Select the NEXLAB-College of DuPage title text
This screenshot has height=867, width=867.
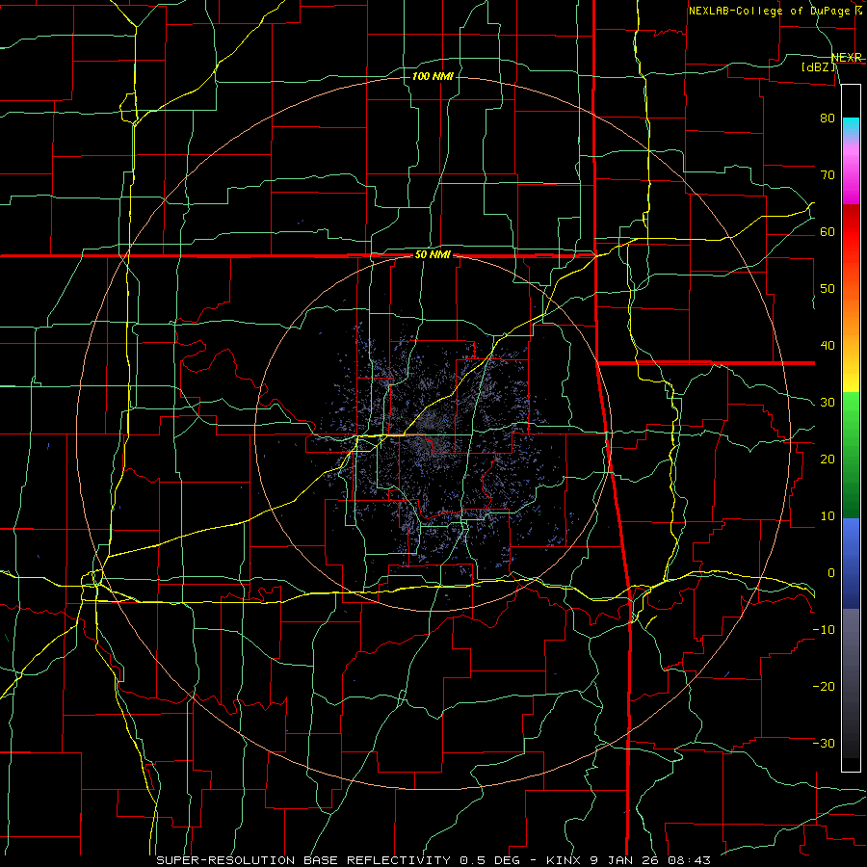click(x=775, y=11)
